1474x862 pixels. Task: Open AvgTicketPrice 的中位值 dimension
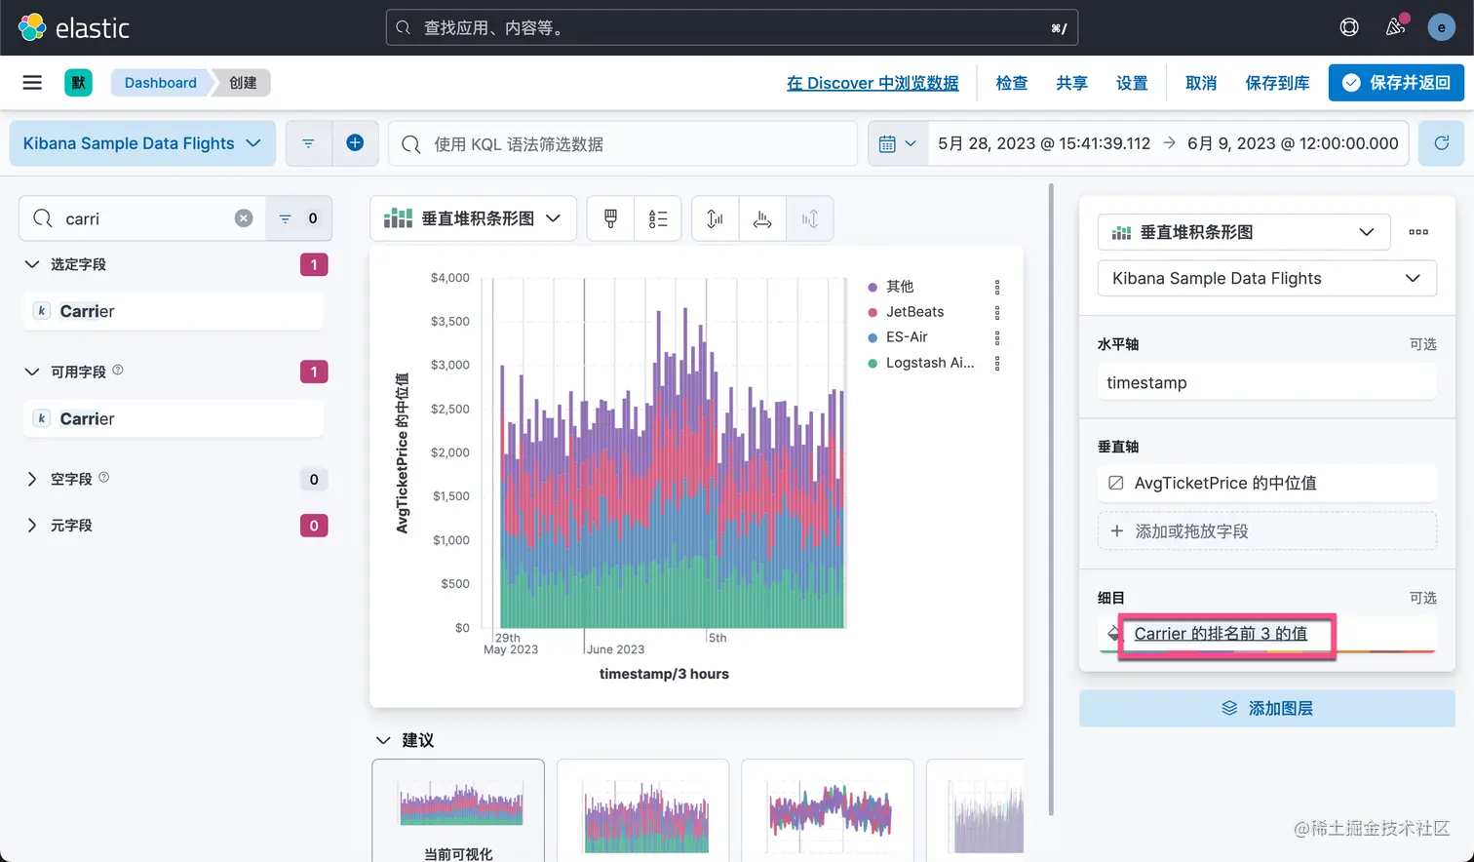coord(1266,483)
